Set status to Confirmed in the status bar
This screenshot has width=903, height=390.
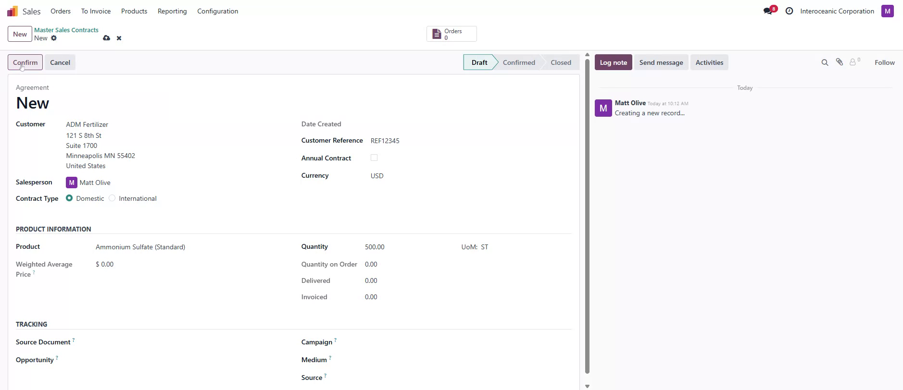519,62
